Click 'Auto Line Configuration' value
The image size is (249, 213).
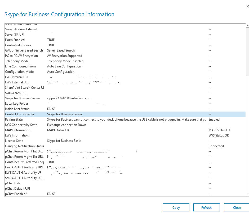(64, 66)
